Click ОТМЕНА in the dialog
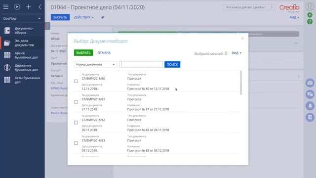The image size is (316, 178). point(104,53)
